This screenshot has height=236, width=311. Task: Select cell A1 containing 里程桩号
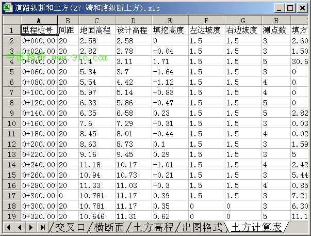(x=38, y=30)
